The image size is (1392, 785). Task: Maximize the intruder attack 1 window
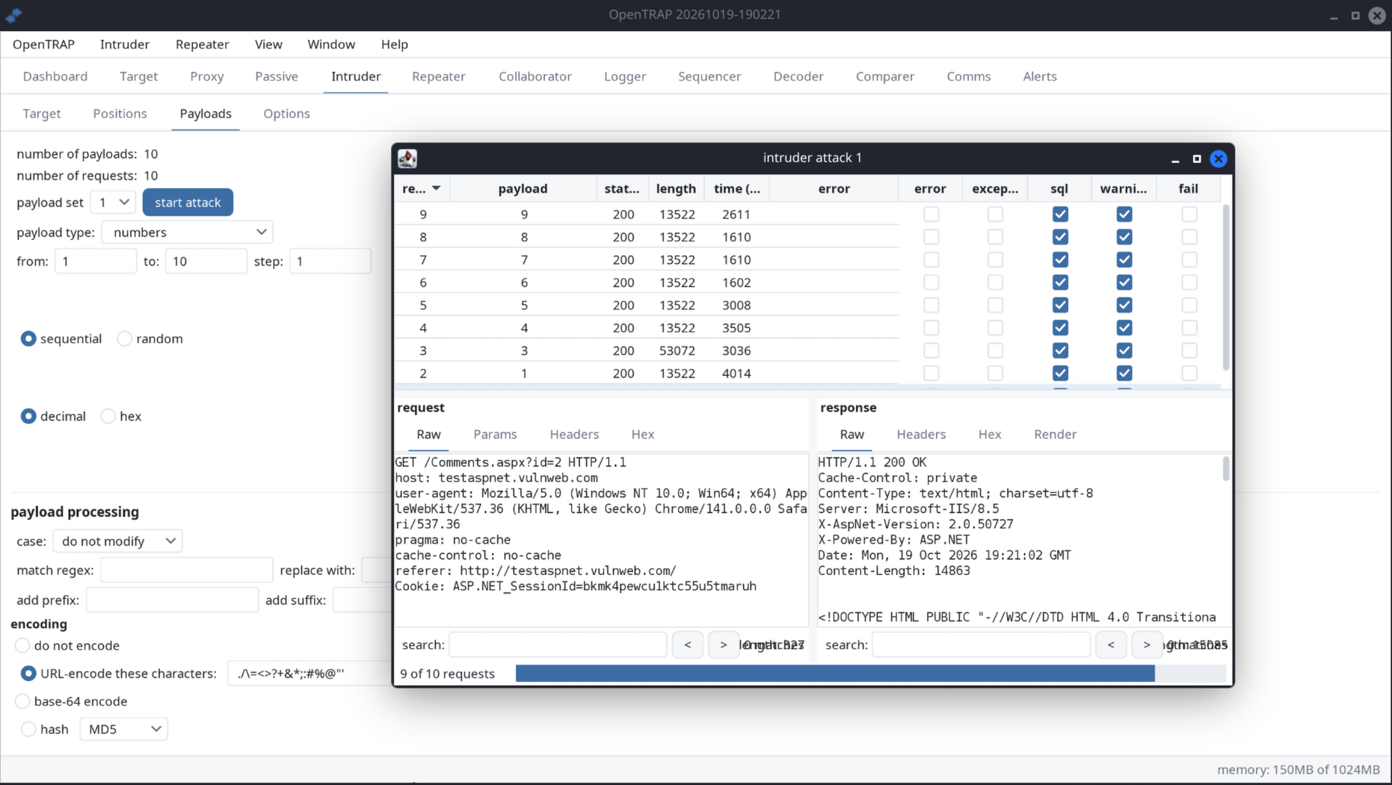pyautogui.click(x=1197, y=158)
